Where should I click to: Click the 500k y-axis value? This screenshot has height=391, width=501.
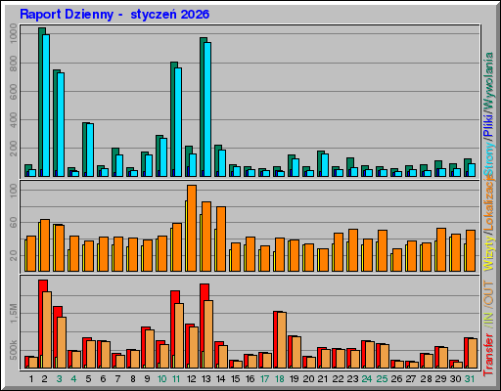click(x=14, y=350)
